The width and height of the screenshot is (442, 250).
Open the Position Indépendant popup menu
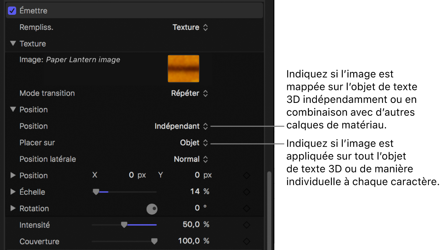(x=181, y=126)
